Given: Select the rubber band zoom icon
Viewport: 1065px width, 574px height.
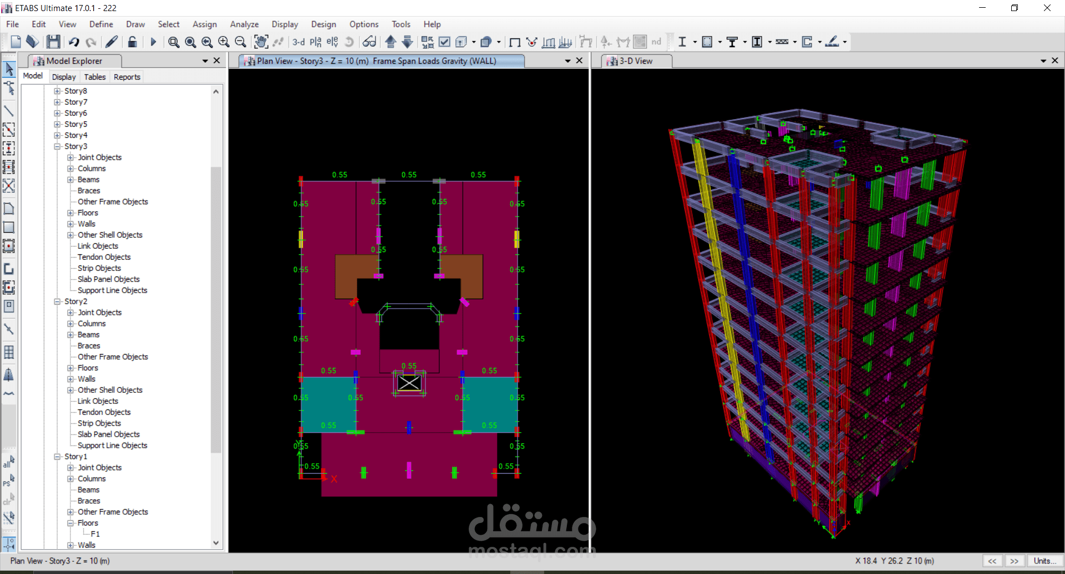Looking at the screenshot, I should coord(174,42).
